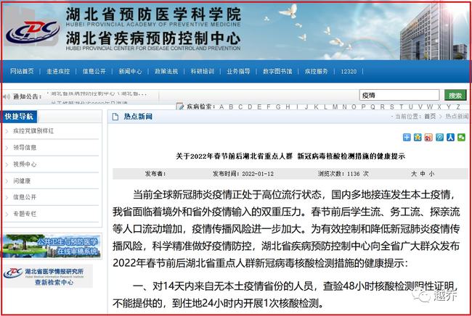
Task: Click the 发布时间 2022-01-12 text
Action: pos(243,174)
